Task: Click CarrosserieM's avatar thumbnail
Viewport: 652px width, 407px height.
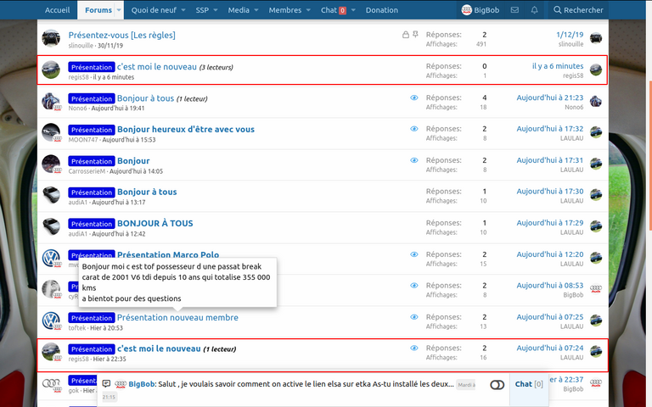Action: click(x=51, y=164)
